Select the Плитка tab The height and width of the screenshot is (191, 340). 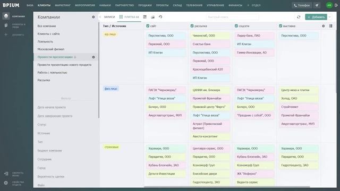click(129, 17)
